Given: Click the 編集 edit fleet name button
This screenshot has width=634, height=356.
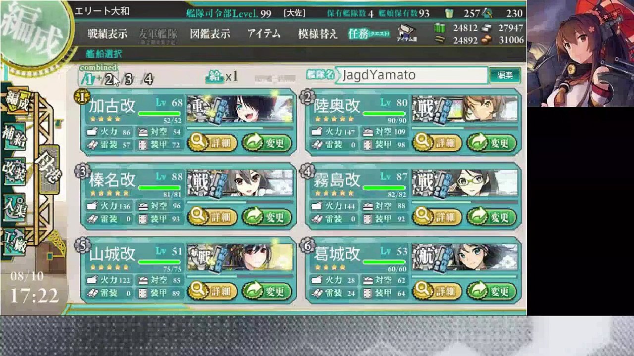Looking at the screenshot, I should tap(505, 75).
